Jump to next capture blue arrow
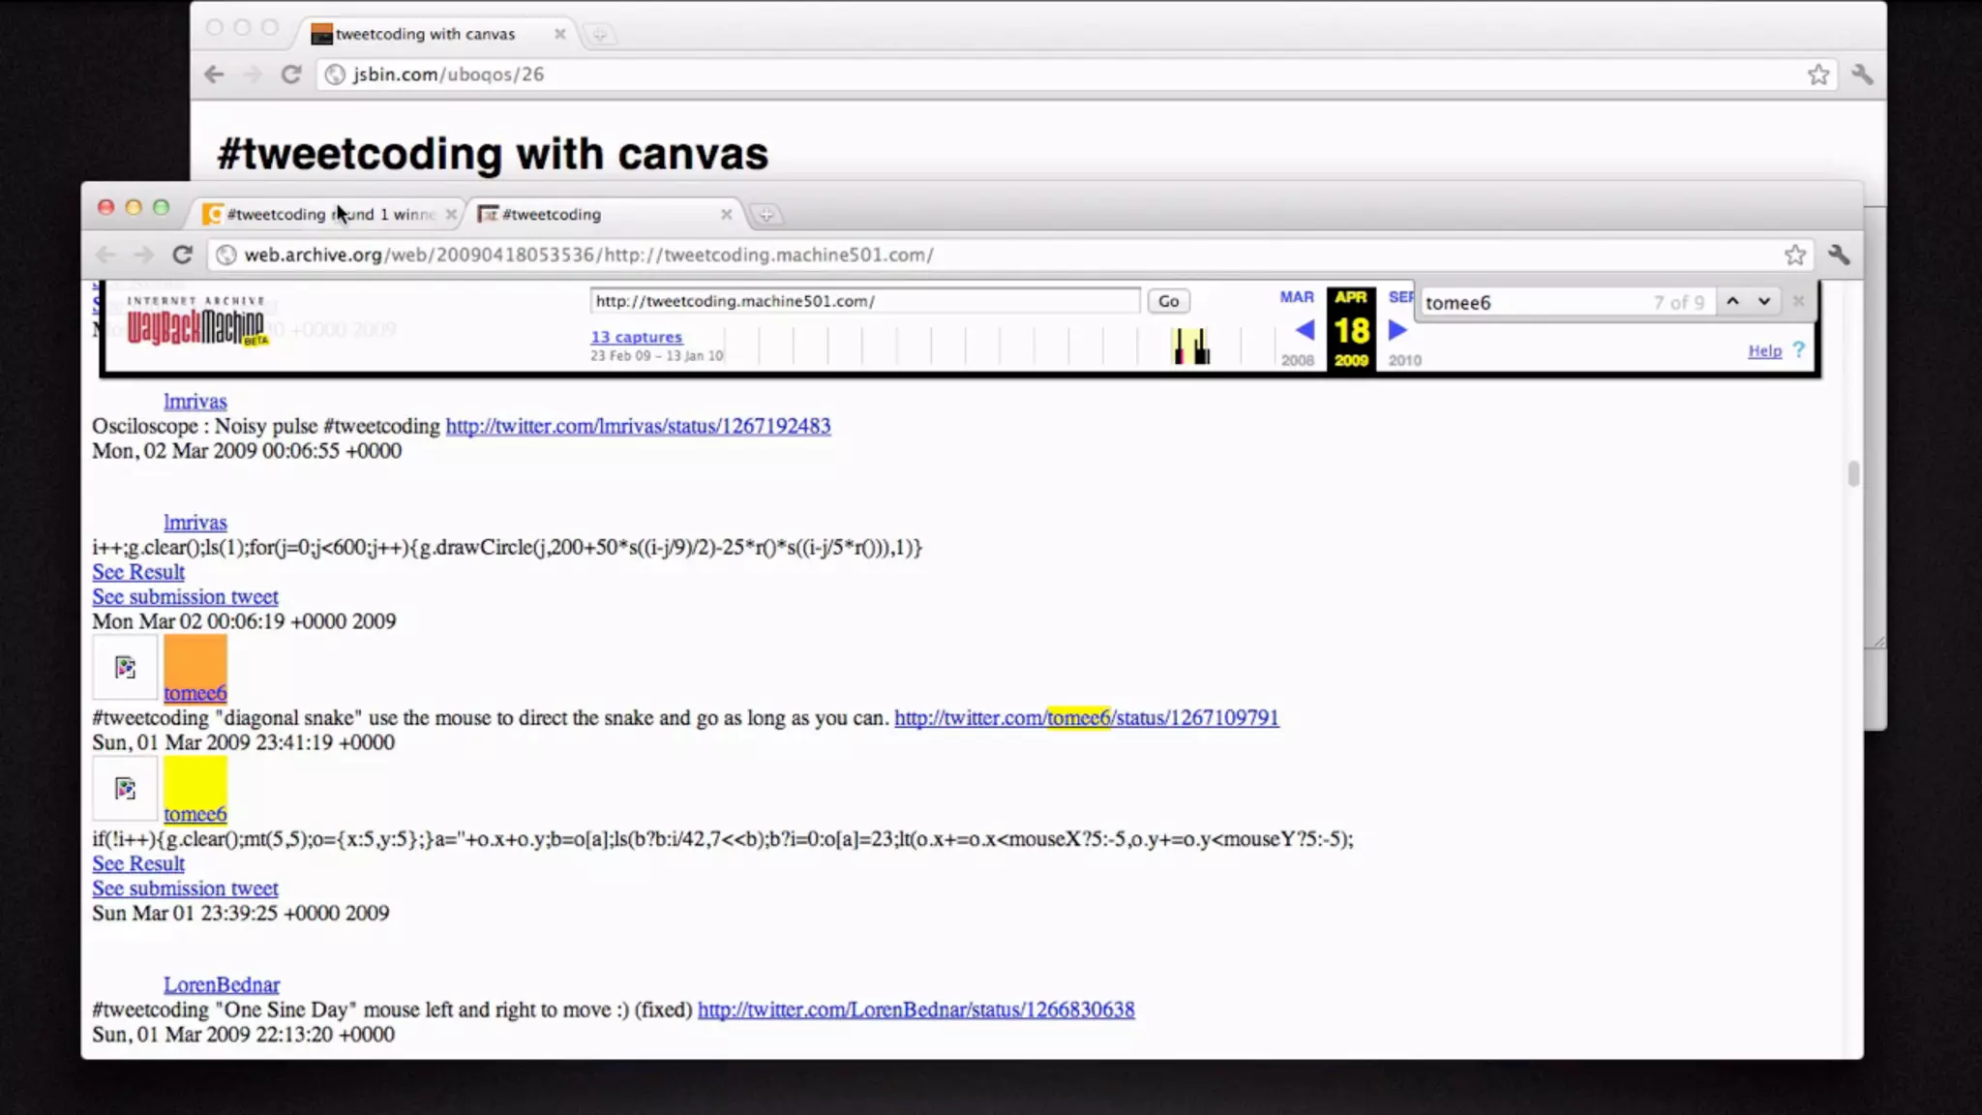This screenshot has width=1982, height=1115. tap(1396, 330)
